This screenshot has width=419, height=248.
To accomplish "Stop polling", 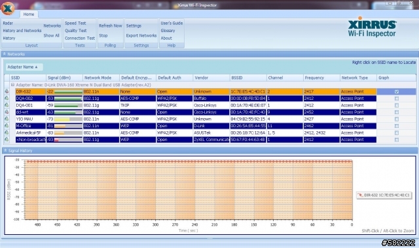I will tap(103, 35).
